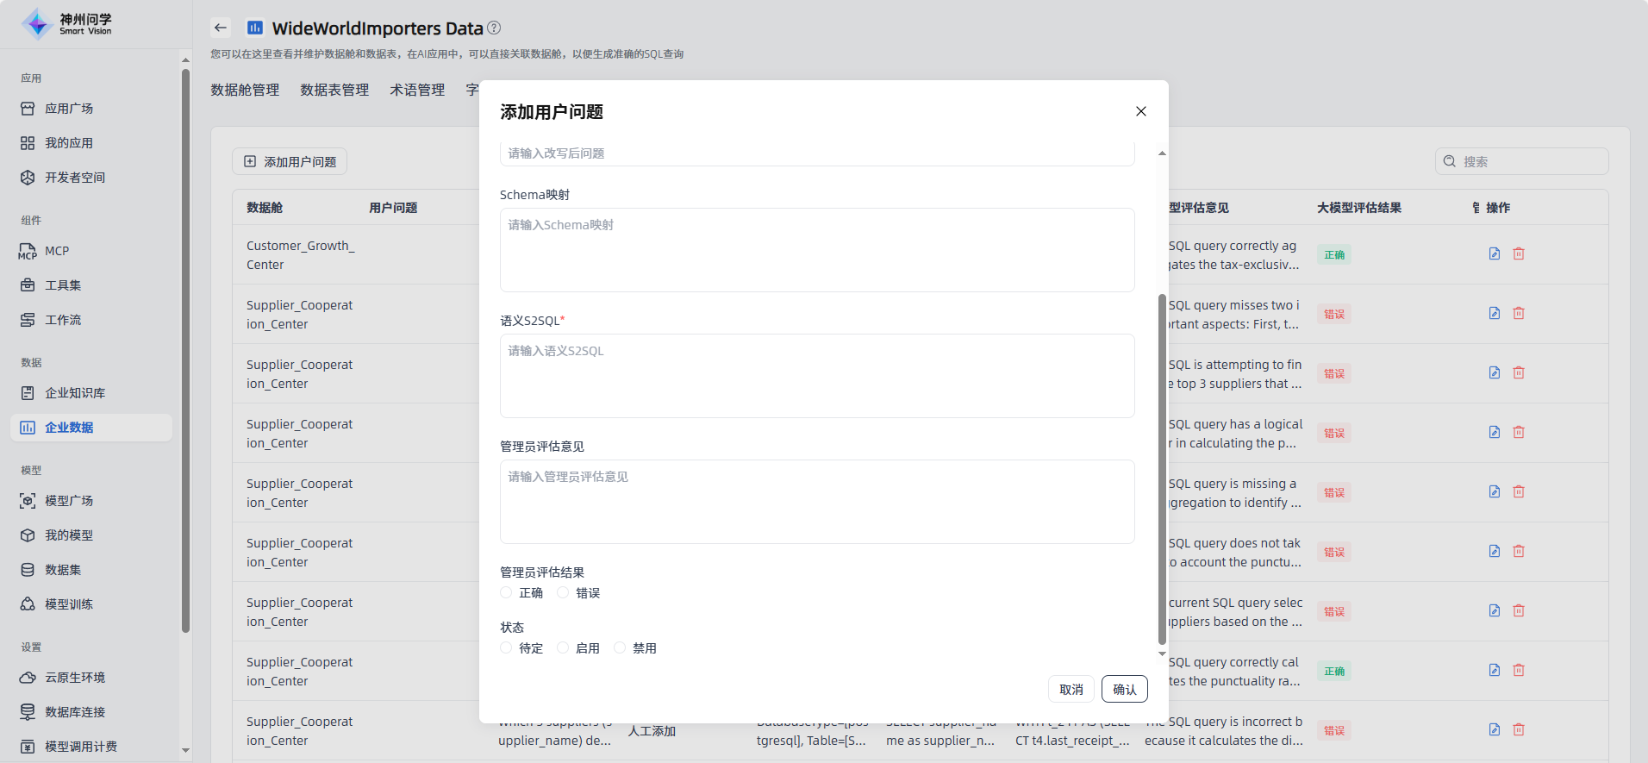Click into the 语义S2SQL text area

(x=816, y=376)
